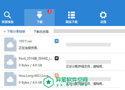The width and height of the screenshot is (125, 90).
Task: Select file name Revit_2016版_仅64位
Action: 35,58
